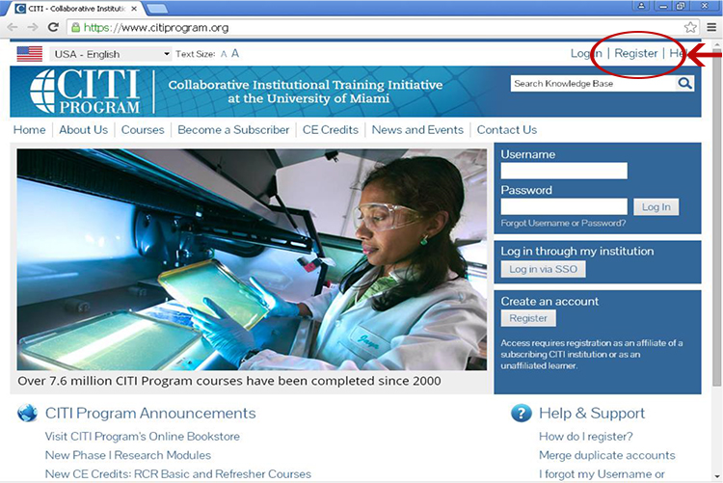Image resolution: width=723 pixels, height=483 pixels.
Task: Open Become a Subscriber menu item
Action: (x=233, y=129)
